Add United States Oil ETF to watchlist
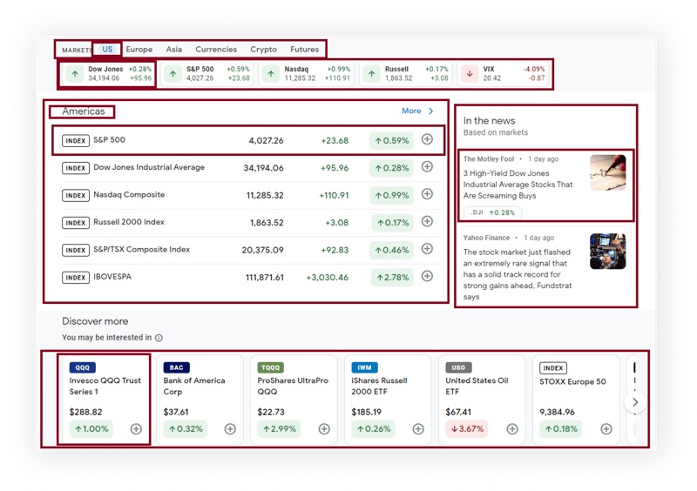 point(512,429)
